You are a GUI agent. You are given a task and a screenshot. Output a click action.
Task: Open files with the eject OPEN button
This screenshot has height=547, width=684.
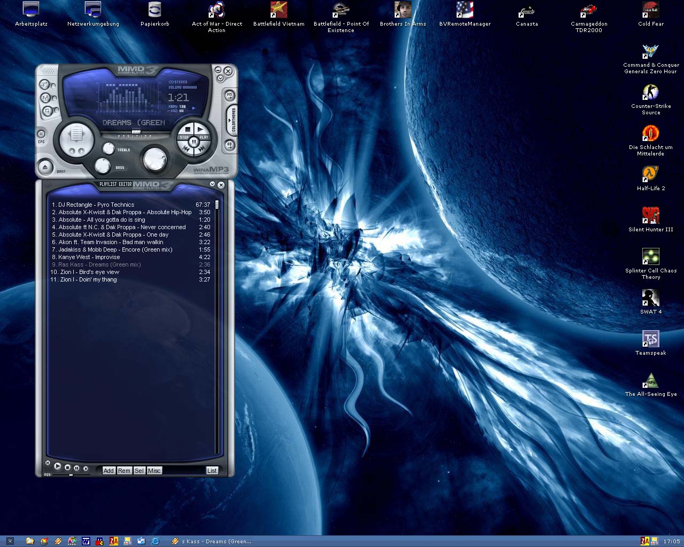point(45,167)
